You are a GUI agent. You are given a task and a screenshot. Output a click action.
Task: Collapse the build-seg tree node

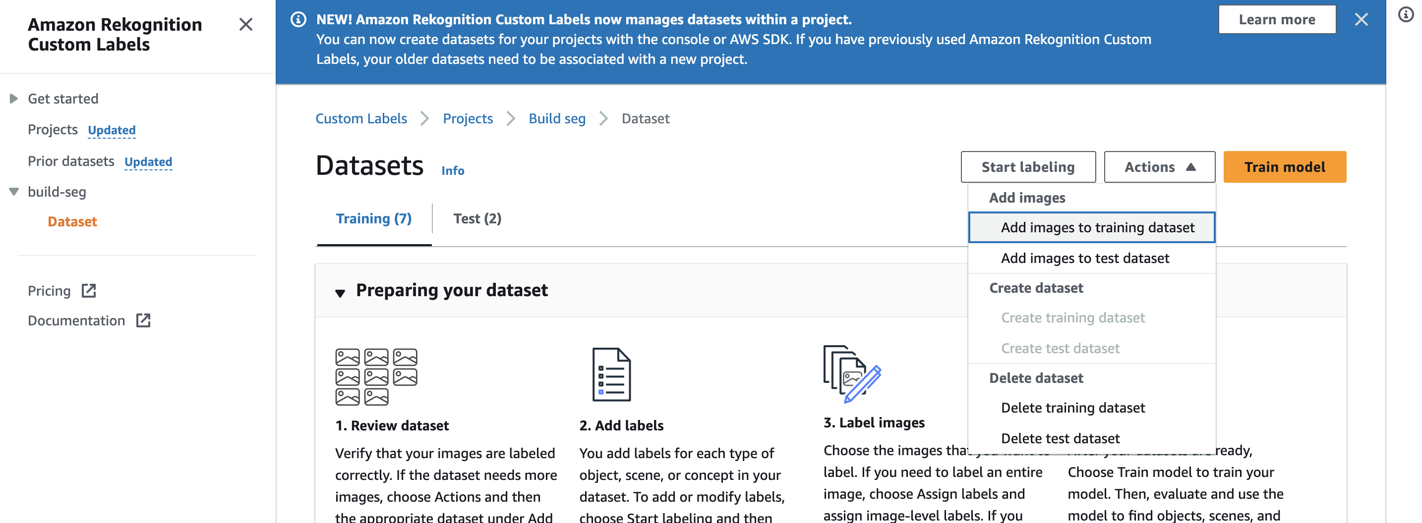pos(14,192)
